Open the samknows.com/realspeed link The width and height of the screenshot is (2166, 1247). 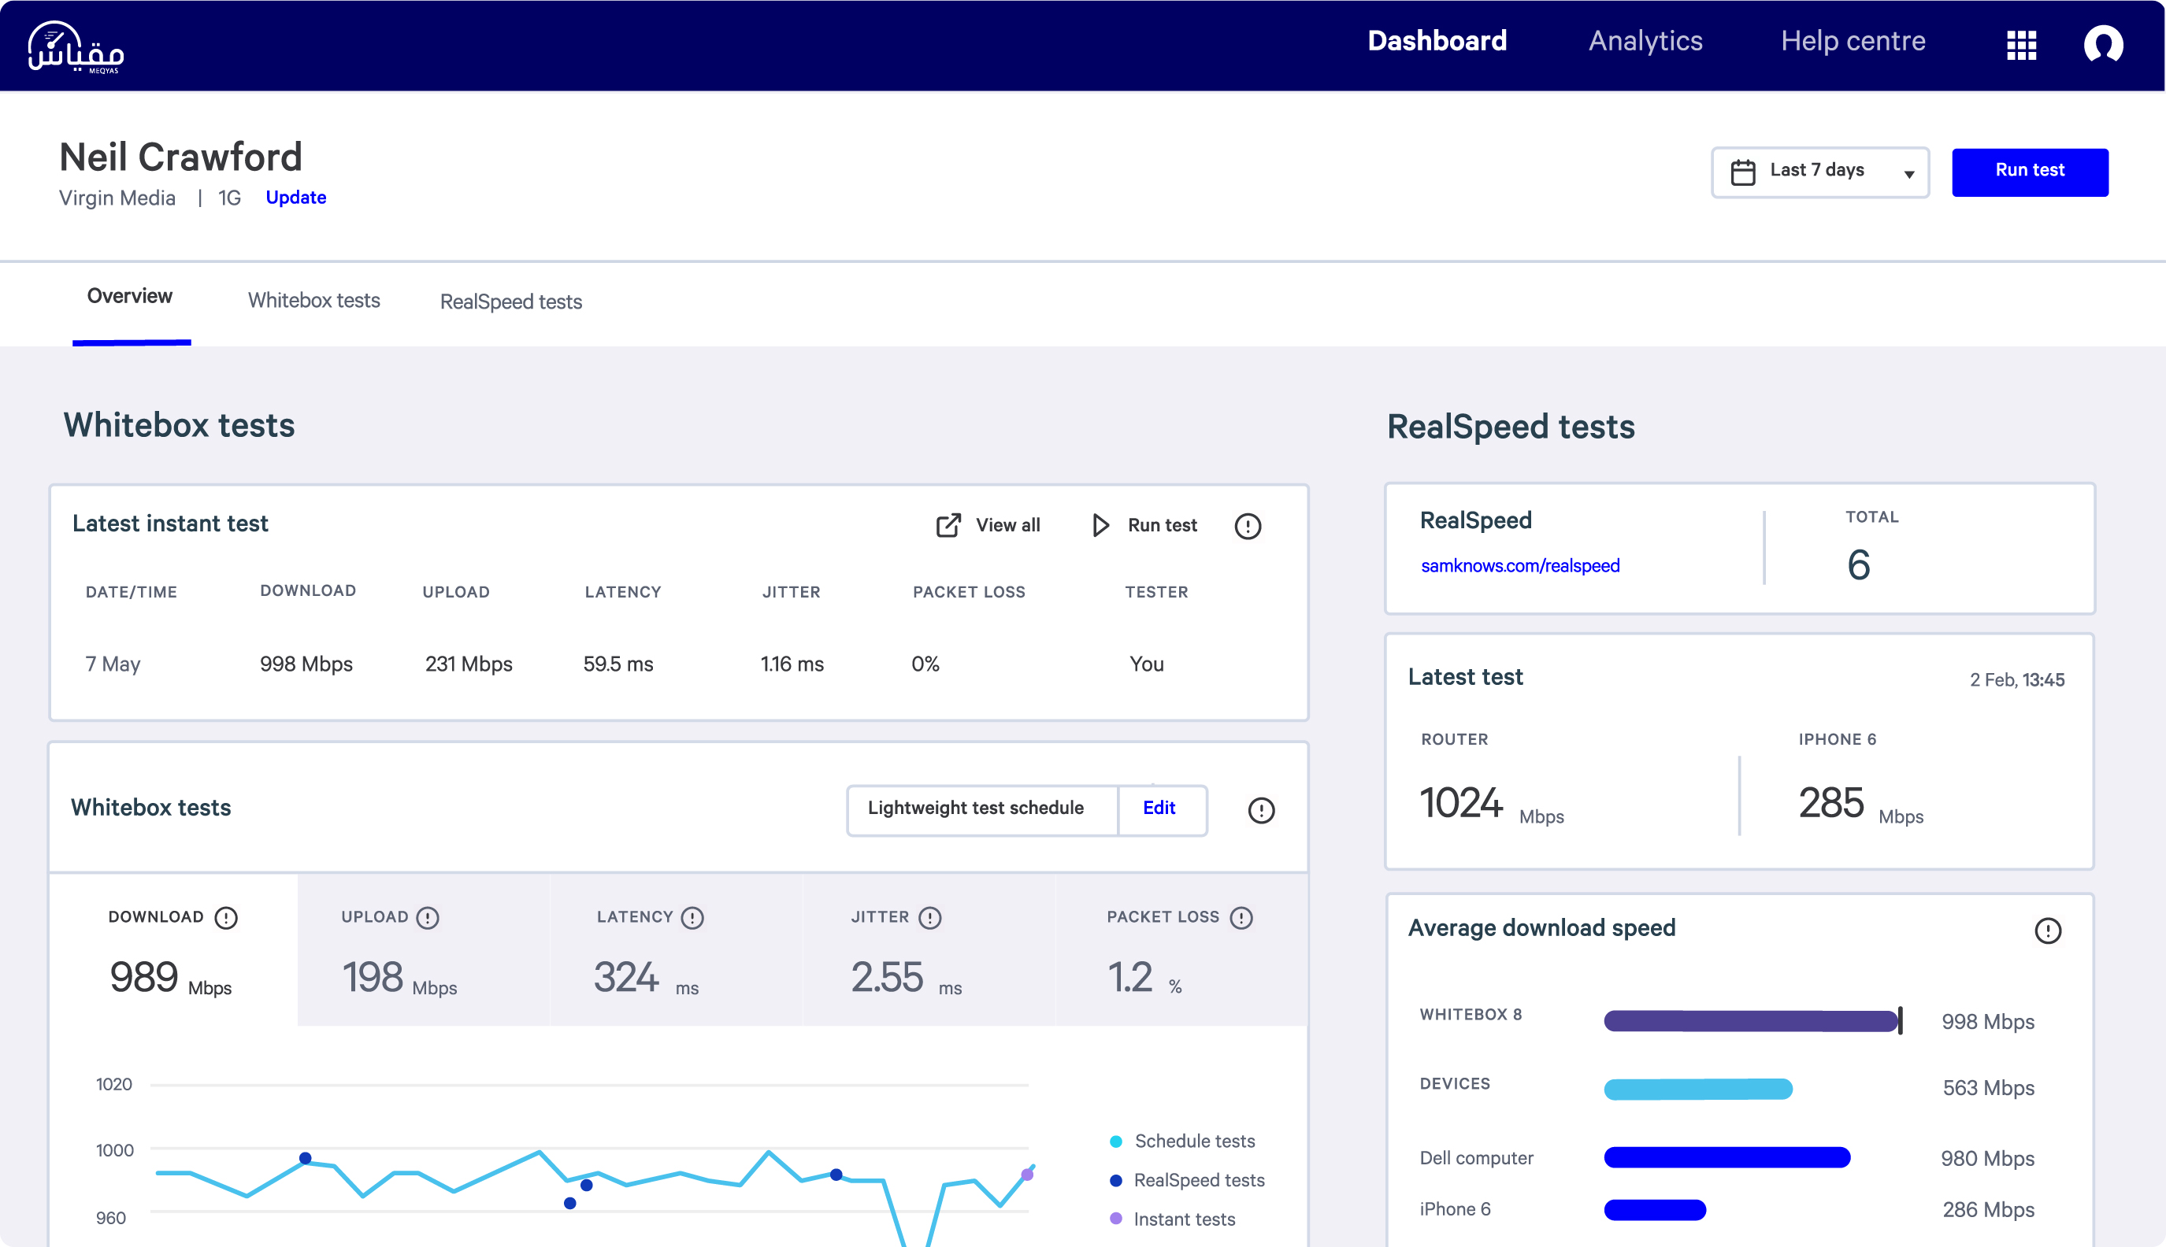coord(1520,565)
